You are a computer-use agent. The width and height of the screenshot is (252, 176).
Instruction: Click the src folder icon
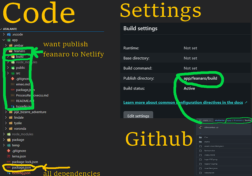[x=13, y=73]
